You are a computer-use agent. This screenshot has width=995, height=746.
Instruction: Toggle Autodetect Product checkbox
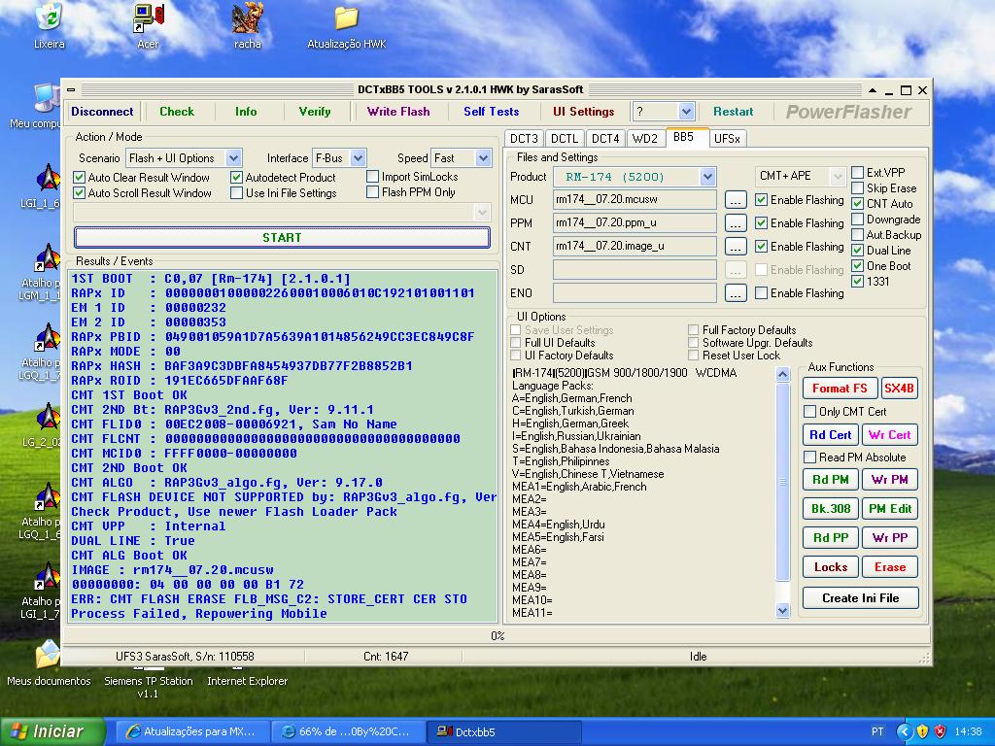click(x=237, y=178)
